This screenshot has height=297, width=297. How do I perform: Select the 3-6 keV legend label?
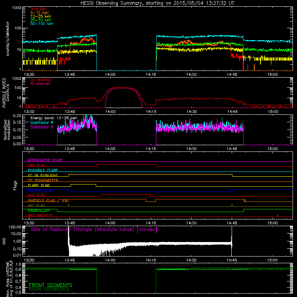pyautogui.click(x=39, y=9)
